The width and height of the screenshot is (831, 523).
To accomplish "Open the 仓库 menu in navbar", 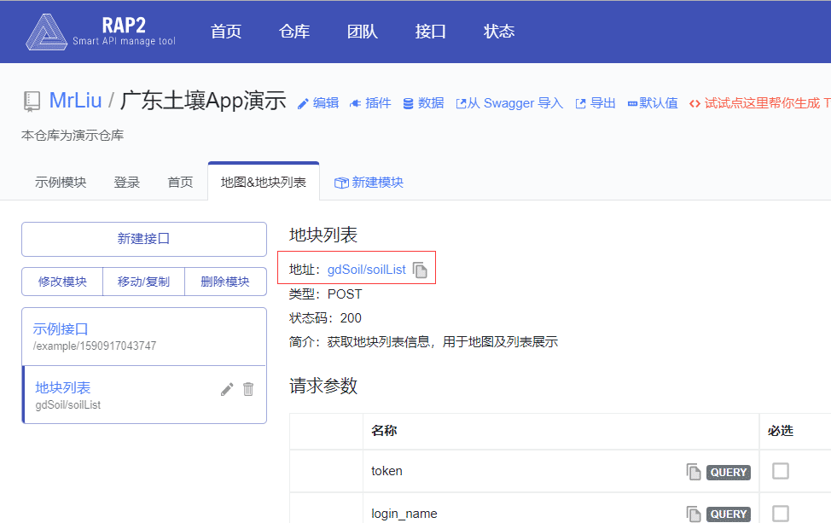I will [x=294, y=32].
